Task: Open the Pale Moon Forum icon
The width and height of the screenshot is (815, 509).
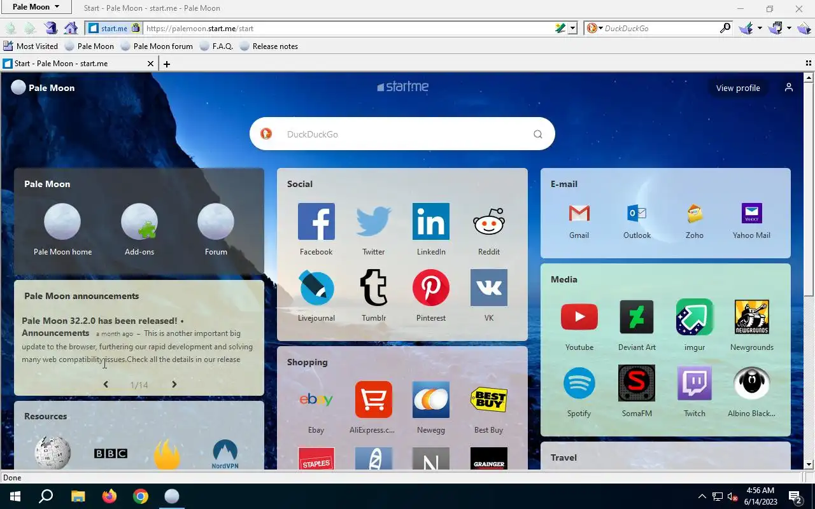Action: click(216, 221)
